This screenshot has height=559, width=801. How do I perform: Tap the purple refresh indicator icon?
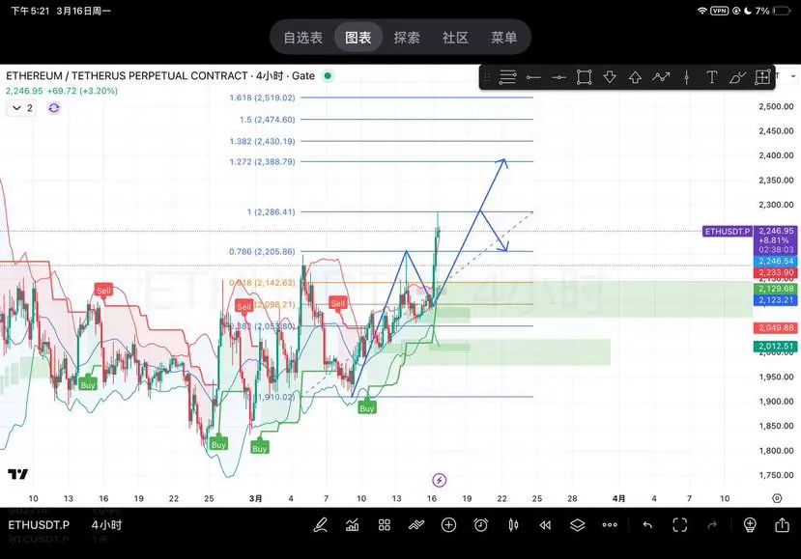(x=54, y=108)
